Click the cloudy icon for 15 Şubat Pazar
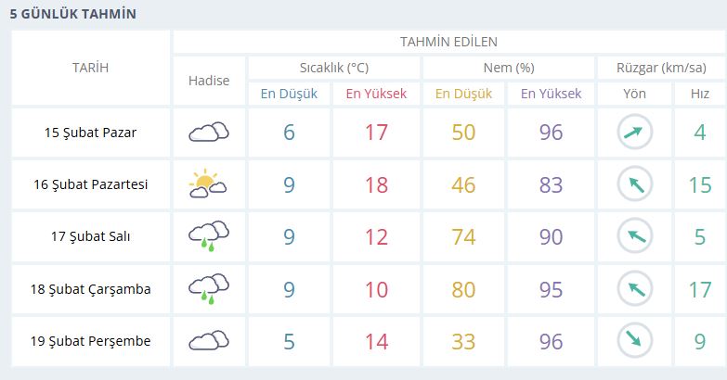 point(209,133)
